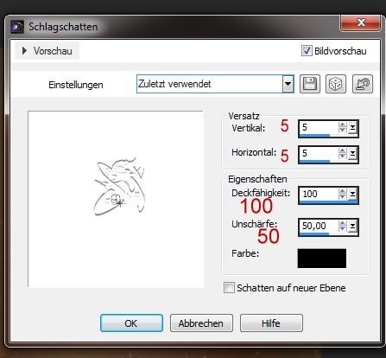Click the Unschärfe value field
The height and width of the screenshot is (358, 386).
(x=319, y=227)
